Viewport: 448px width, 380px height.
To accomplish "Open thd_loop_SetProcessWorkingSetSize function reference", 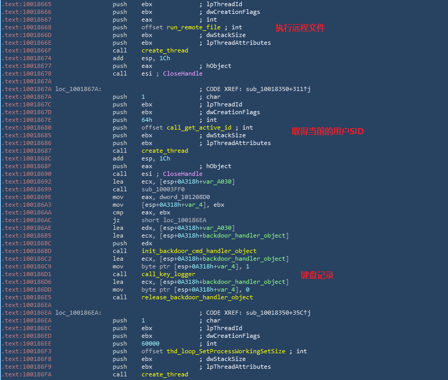I will [226, 351].
